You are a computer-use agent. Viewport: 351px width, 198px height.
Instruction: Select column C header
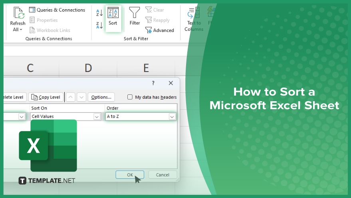[x=30, y=68]
